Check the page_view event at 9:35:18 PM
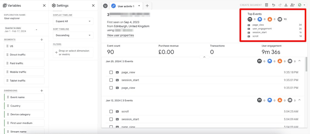 (x=111, y=72)
